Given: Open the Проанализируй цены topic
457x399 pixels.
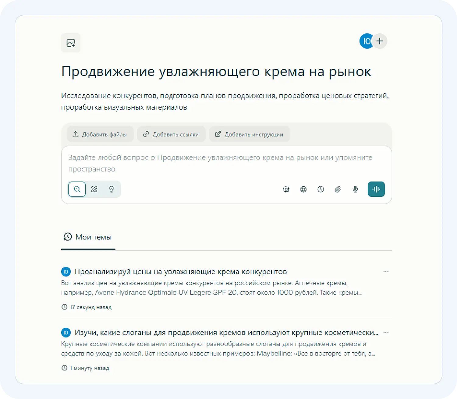Looking at the screenshot, I should click(x=181, y=271).
